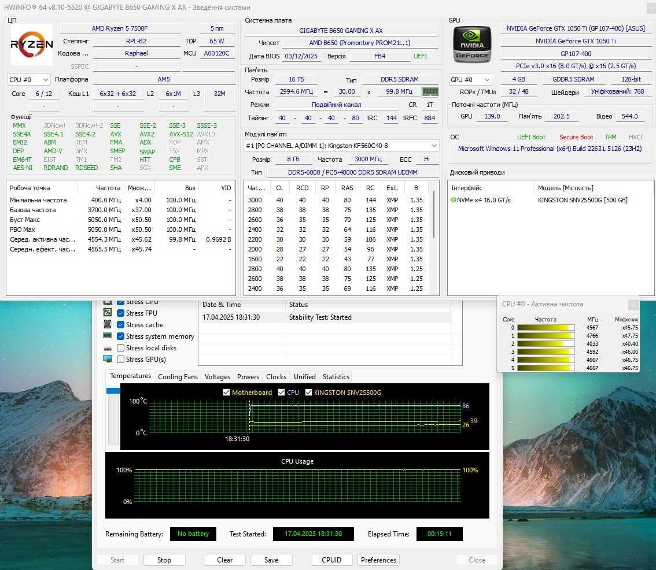Click the Stress GPU monitor icon
The height and width of the screenshot is (570, 656).
pyautogui.click(x=108, y=359)
